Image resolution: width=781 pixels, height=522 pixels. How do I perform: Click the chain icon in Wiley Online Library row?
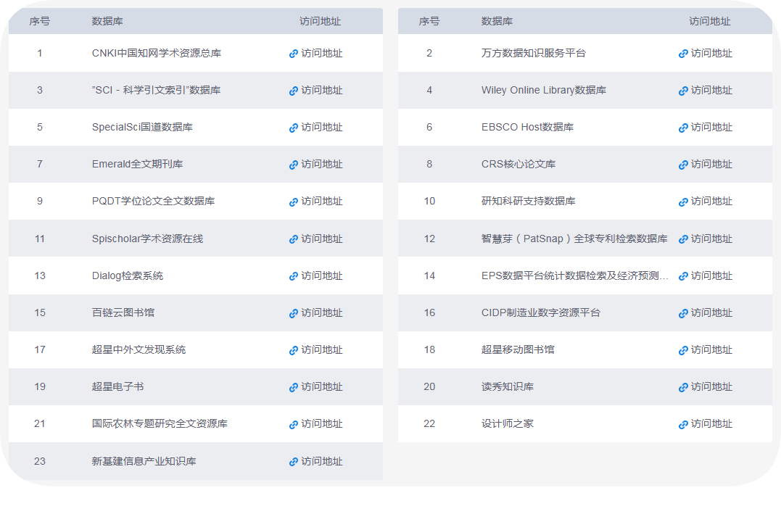(683, 91)
